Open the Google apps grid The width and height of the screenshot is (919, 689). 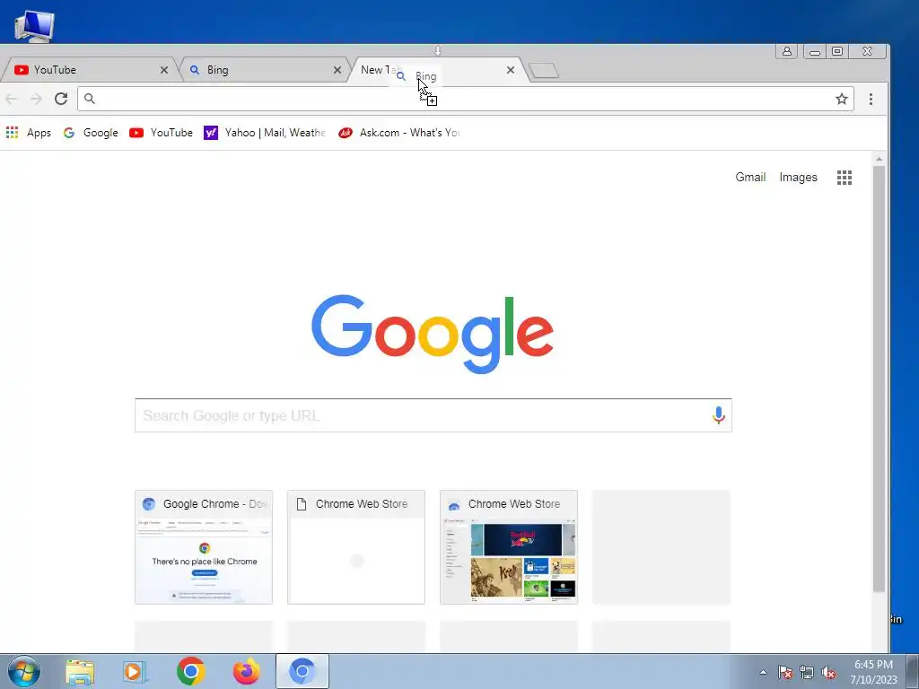pyautogui.click(x=845, y=178)
